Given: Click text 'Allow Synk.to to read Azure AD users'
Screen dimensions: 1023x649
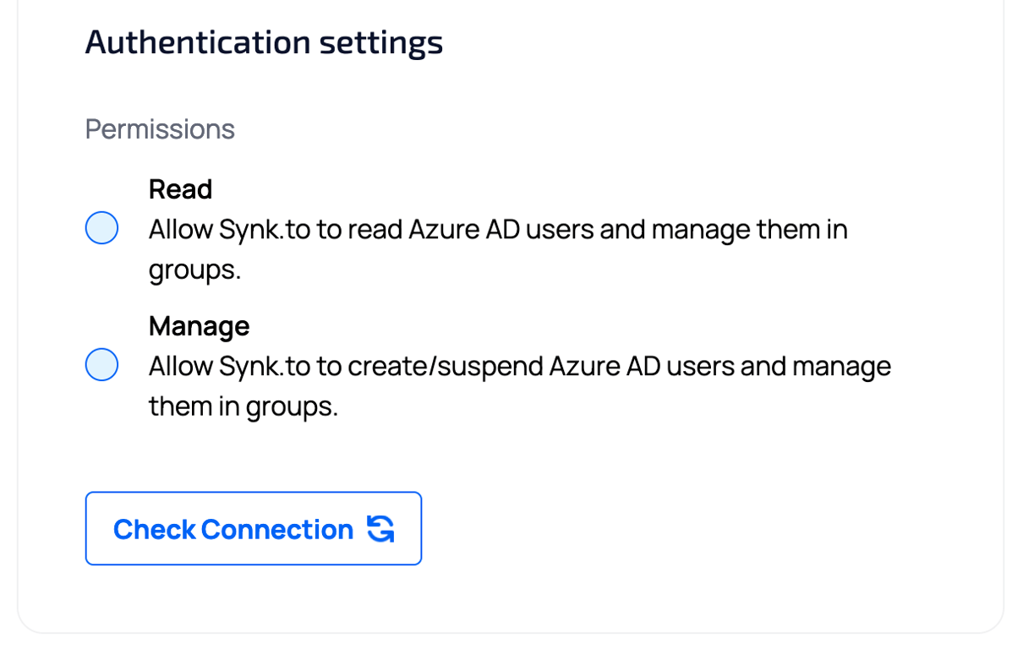Looking at the screenshot, I should tap(371, 229).
